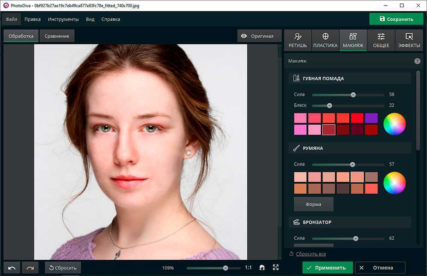
Task: Open the blush color wheel picker
Action: click(394, 183)
